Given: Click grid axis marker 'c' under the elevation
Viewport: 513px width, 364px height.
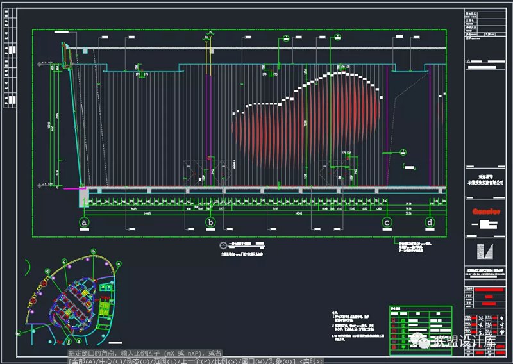Looking at the screenshot, I should 387,222.
